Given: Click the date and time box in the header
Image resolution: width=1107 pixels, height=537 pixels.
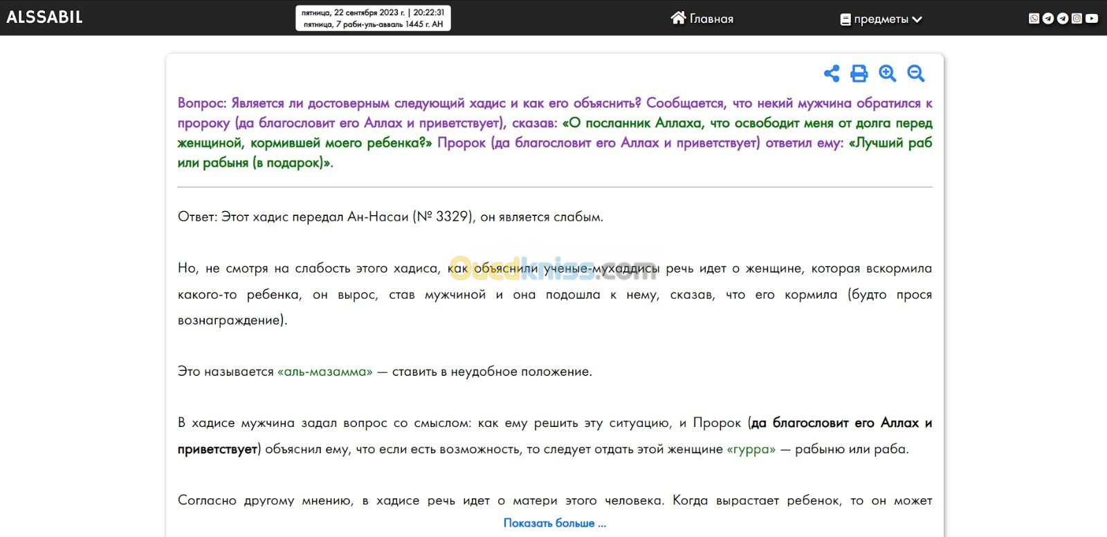Looking at the screenshot, I should pos(374,18).
